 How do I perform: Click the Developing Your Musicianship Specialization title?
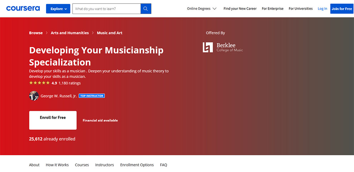96,56
